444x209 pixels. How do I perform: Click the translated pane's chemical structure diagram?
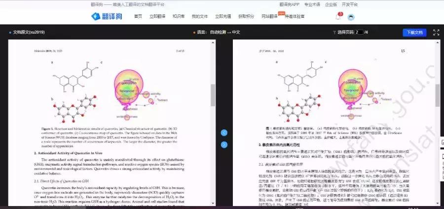tap(301, 77)
